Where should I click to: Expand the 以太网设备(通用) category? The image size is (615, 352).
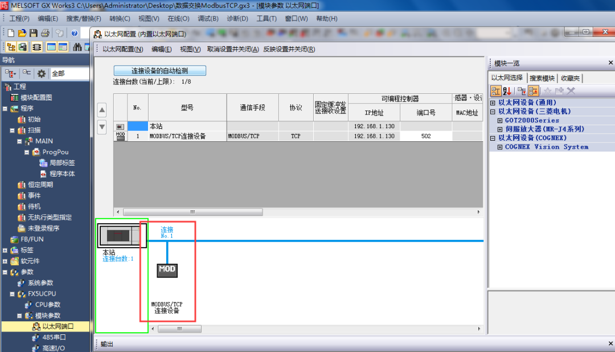(x=493, y=103)
